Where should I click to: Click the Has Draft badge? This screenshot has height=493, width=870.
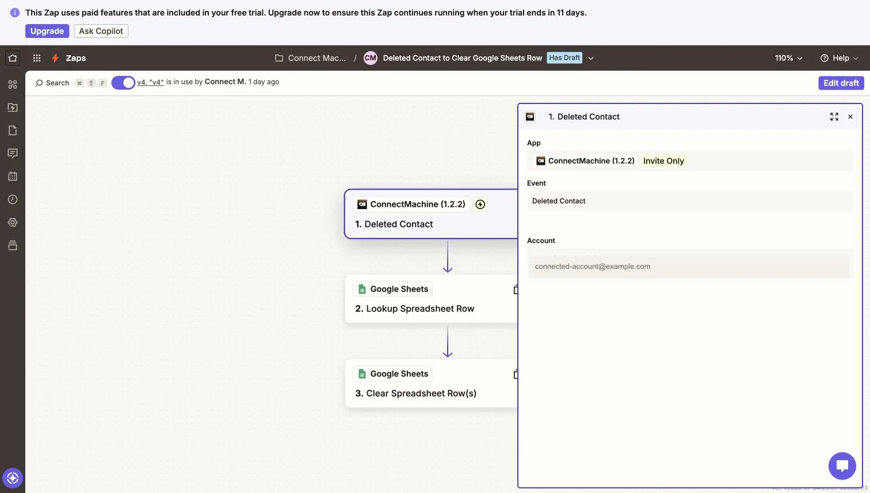(564, 57)
